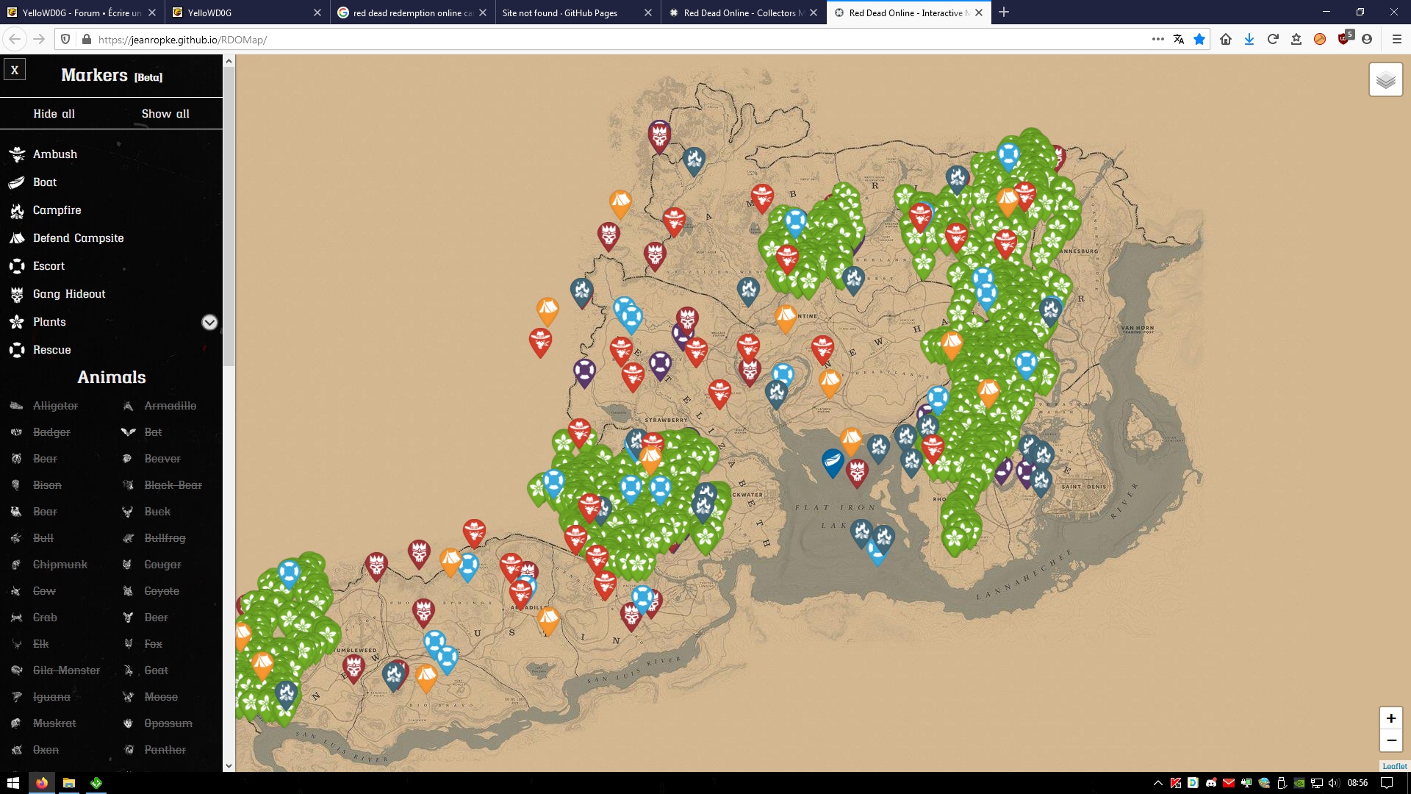Expand the Plants sub-list chevron
This screenshot has height=794, width=1411.
(209, 323)
